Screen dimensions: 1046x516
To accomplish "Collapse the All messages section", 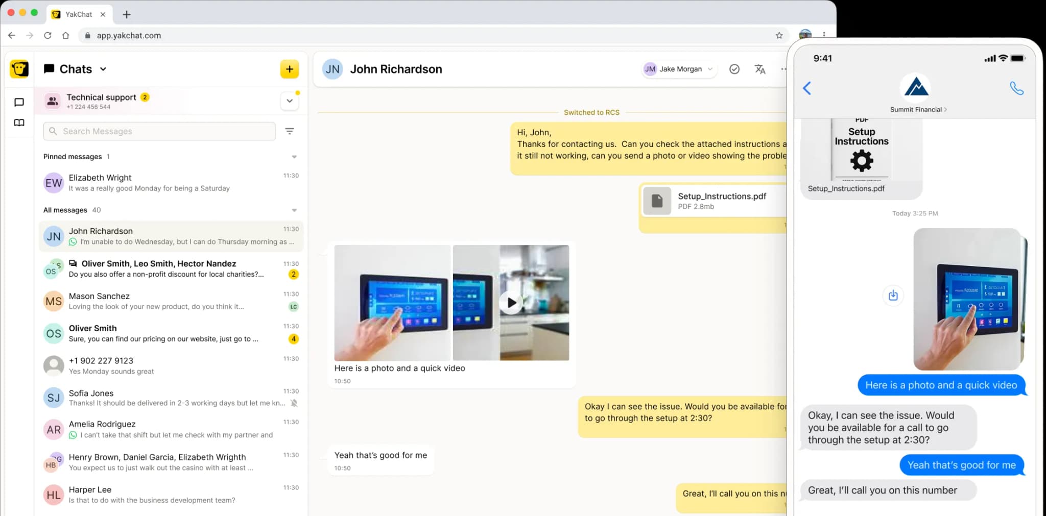I will (294, 210).
